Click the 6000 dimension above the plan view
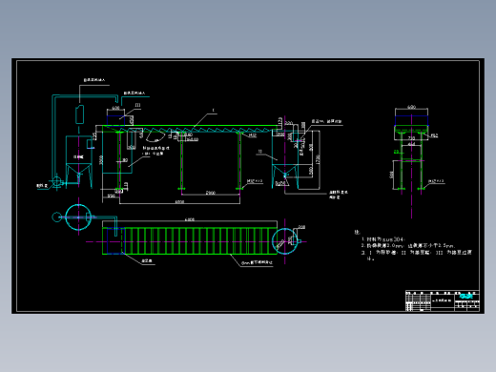 click(x=190, y=219)
